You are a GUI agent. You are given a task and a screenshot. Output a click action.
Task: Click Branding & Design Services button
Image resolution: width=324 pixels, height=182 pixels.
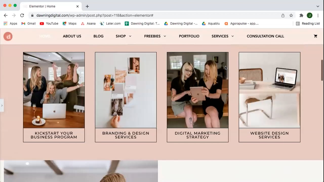pyautogui.click(x=126, y=135)
